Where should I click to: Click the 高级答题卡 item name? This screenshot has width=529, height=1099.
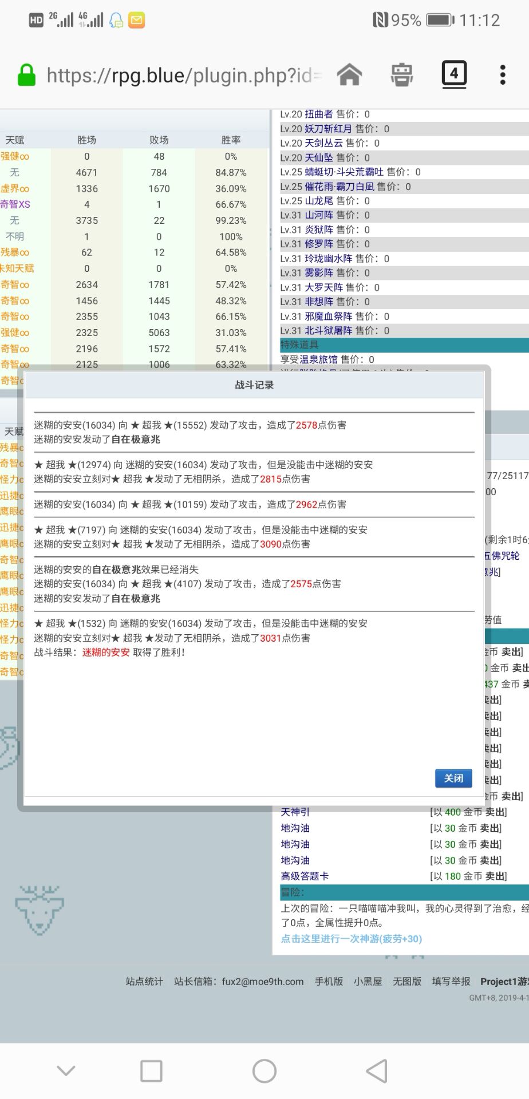tap(305, 876)
